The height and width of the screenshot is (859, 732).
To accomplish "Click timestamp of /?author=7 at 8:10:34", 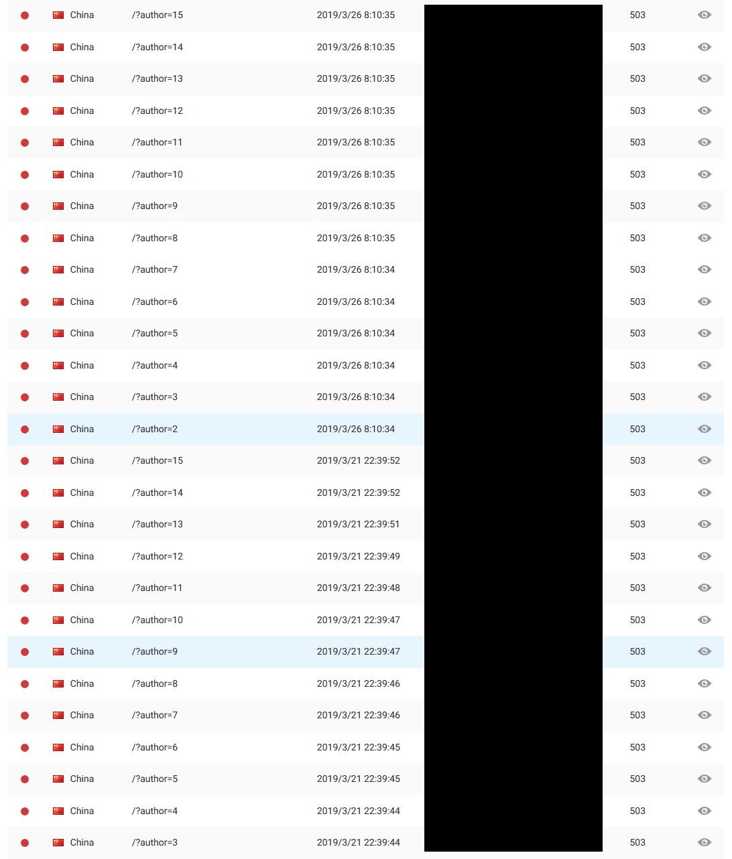I will point(356,269).
